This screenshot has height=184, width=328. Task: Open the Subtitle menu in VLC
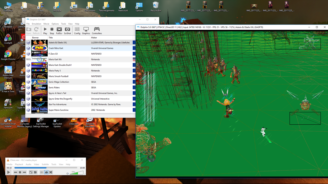tap(45, 164)
